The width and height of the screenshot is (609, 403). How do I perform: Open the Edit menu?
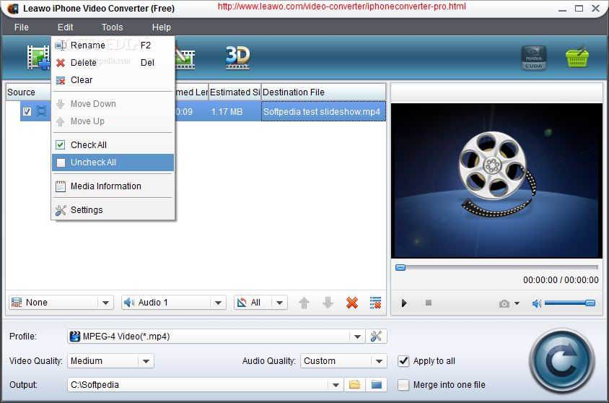[65, 27]
